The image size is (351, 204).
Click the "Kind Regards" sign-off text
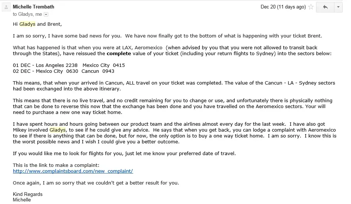coord(28,194)
